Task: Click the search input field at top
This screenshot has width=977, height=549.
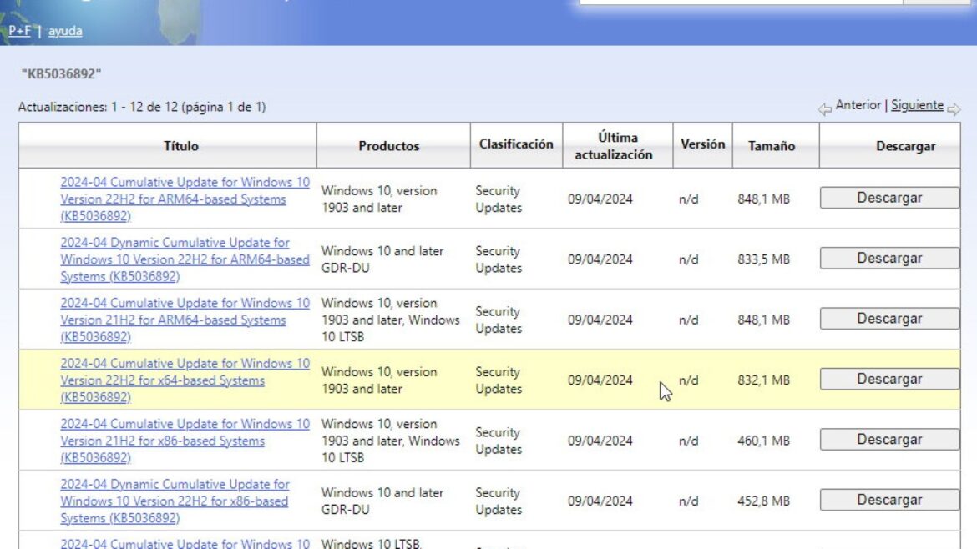Action: pyautogui.click(x=740, y=2)
